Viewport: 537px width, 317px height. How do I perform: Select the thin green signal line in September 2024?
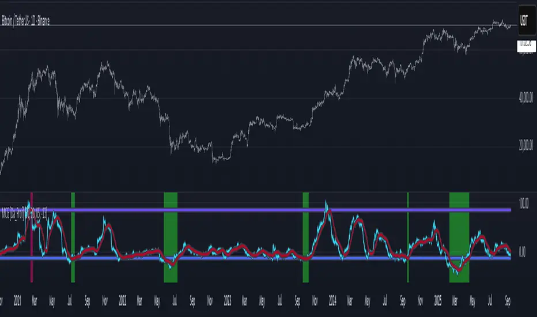click(408, 237)
